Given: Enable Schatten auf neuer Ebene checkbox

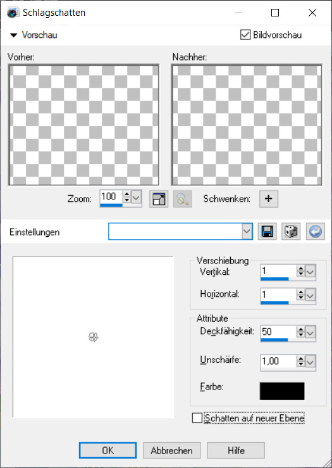Looking at the screenshot, I should pyautogui.click(x=197, y=418).
